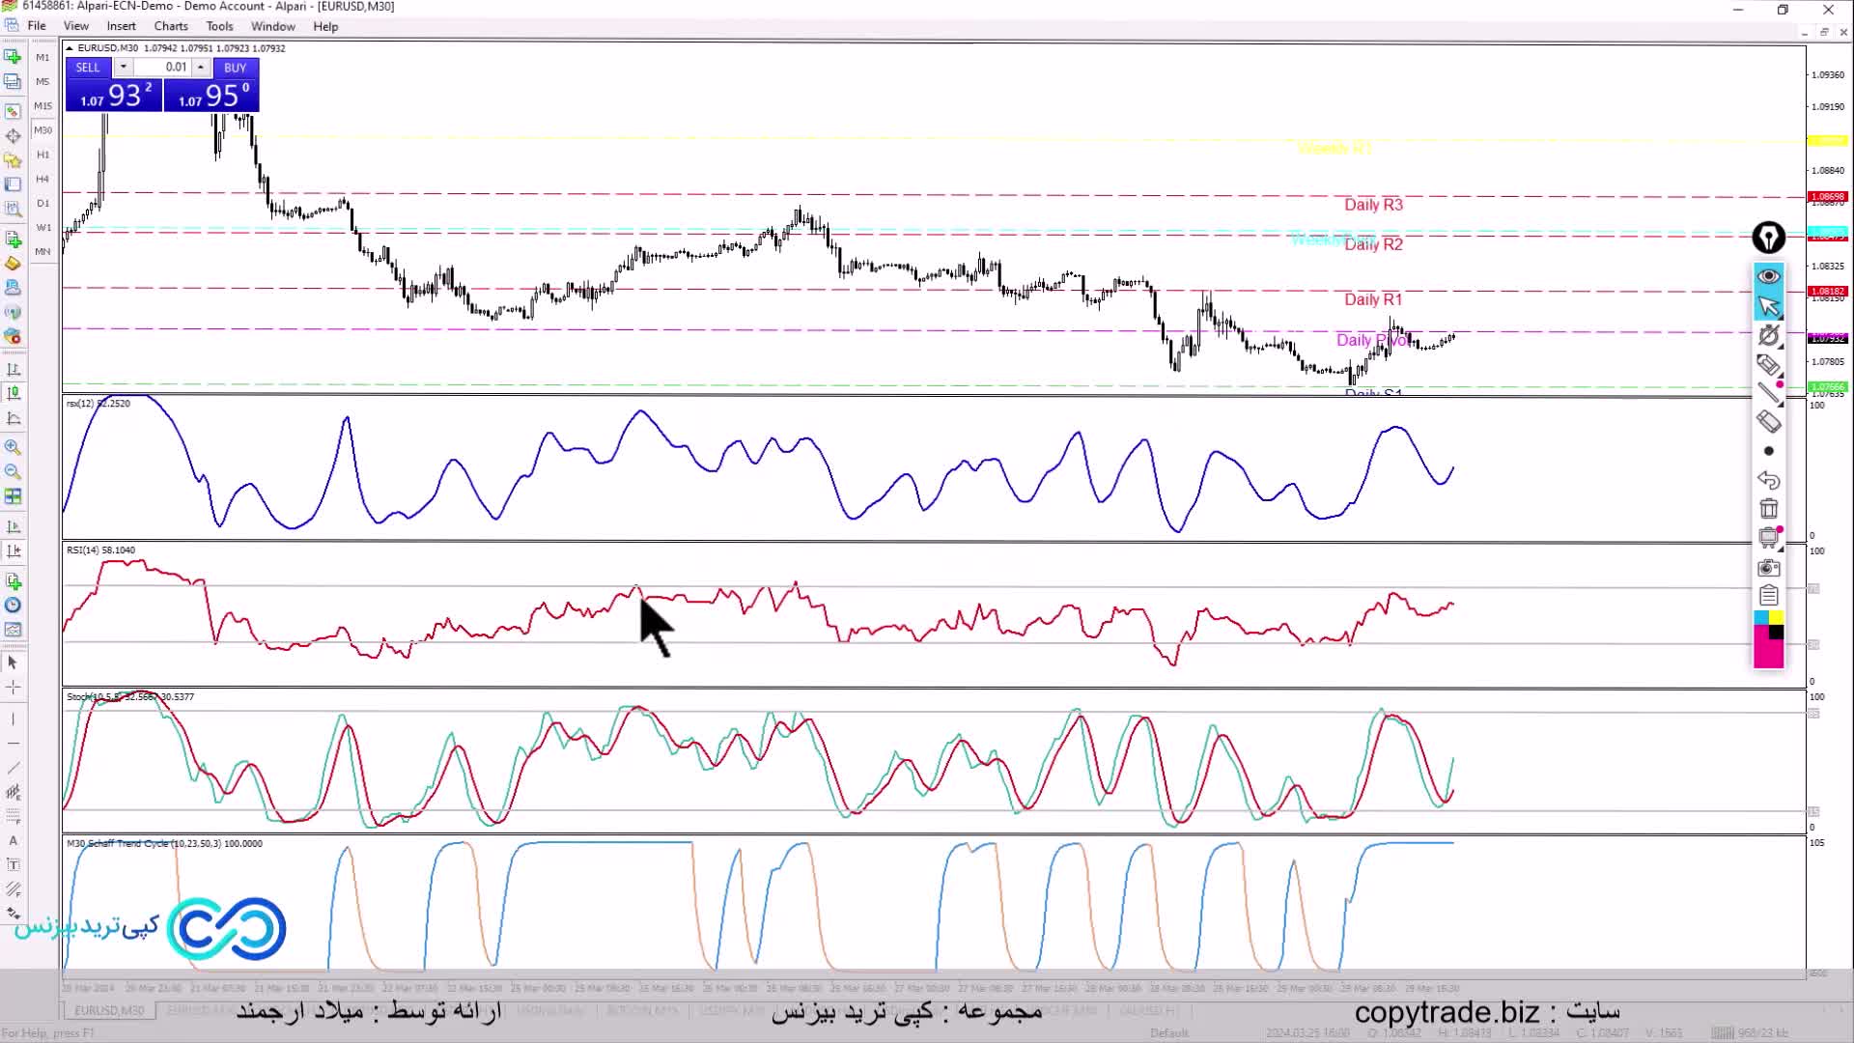Screen dimensions: 1854x1043
Task: Increase lot volume with right arrow
Action: pyautogui.click(x=200, y=68)
